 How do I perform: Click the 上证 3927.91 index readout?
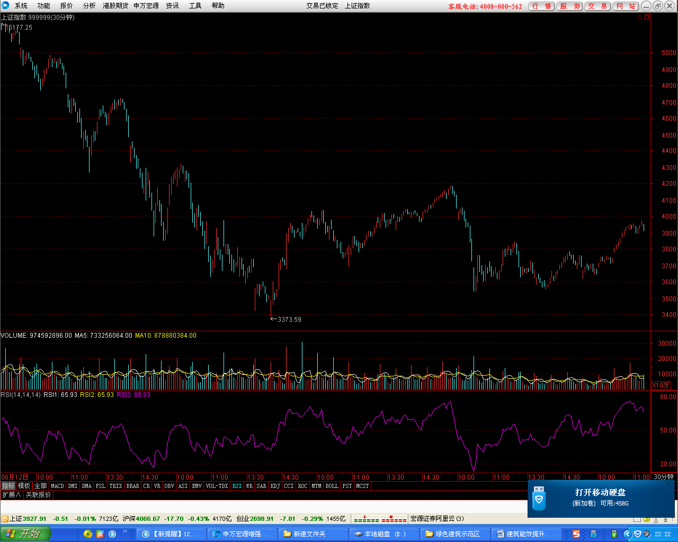pyautogui.click(x=28, y=519)
